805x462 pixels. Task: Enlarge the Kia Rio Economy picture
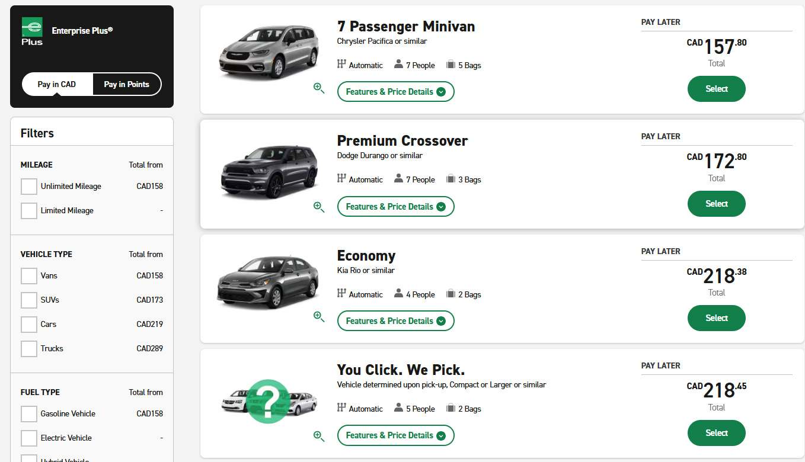pyautogui.click(x=319, y=317)
